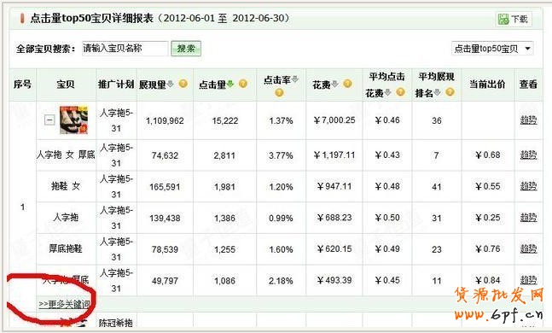This screenshot has height=333, width=552.
Task: Sort by 点击量 green arrow
Action: click(x=230, y=84)
